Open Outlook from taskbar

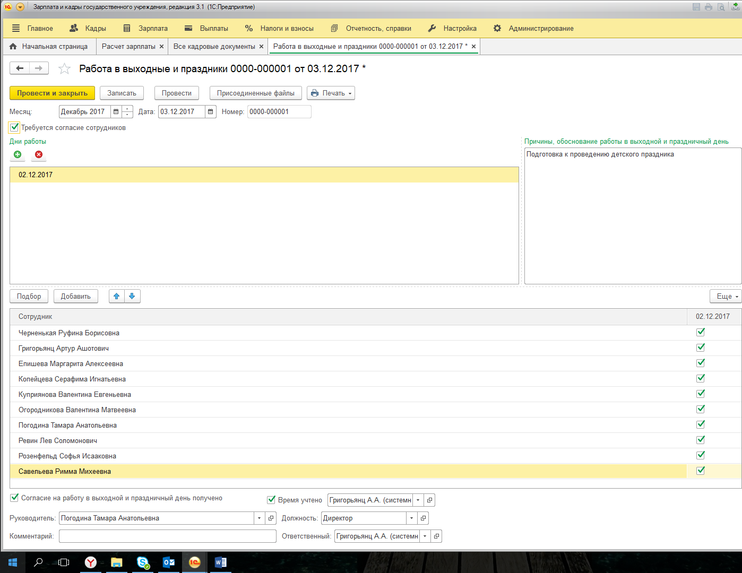169,562
